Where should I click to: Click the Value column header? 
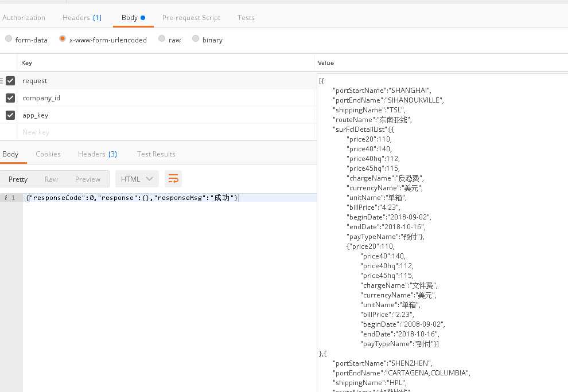(x=326, y=62)
